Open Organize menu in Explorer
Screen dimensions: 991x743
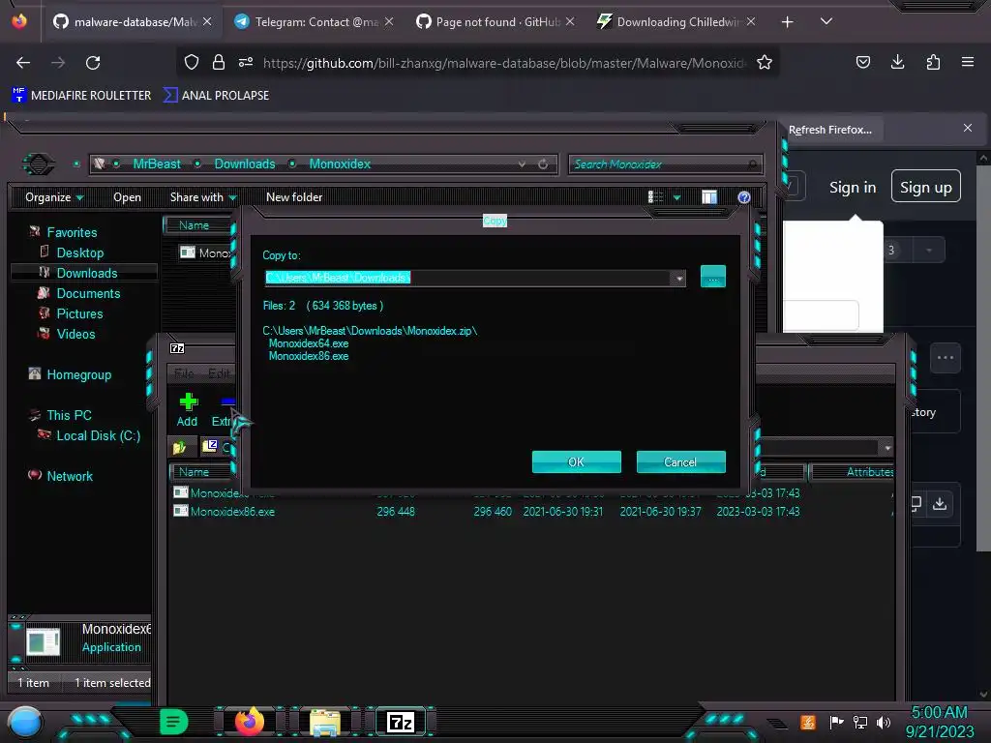54,197
